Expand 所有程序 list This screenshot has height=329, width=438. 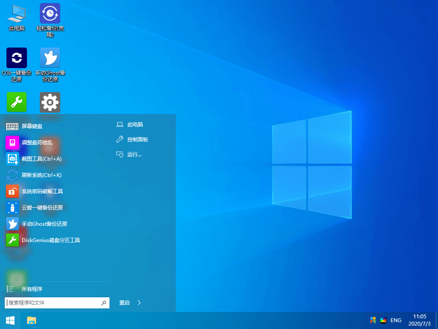pyautogui.click(x=32, y=289)
